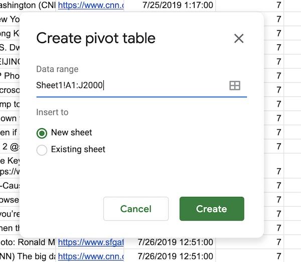Choose the Existing sheet radio option
Viewport: 301px width, 262px height.
[42, 150]
